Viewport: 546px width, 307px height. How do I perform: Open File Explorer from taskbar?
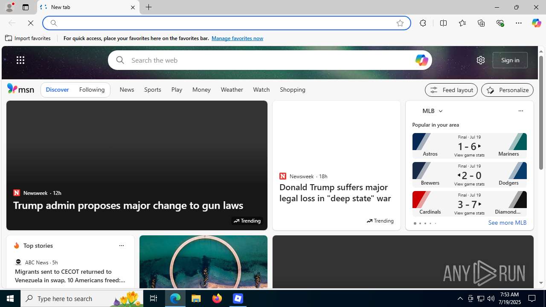click(x=196, y=298)
